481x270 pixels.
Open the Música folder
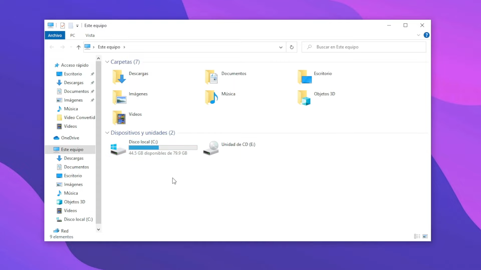click(x=211, y=97)
